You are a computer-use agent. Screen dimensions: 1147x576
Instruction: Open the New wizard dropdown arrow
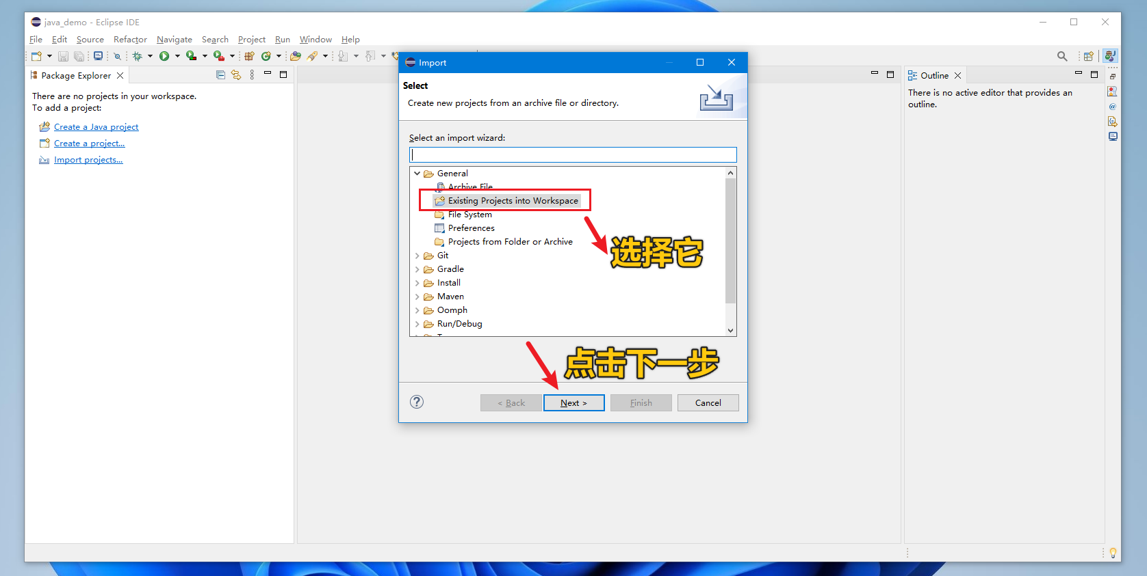click(x=49, y=56)
